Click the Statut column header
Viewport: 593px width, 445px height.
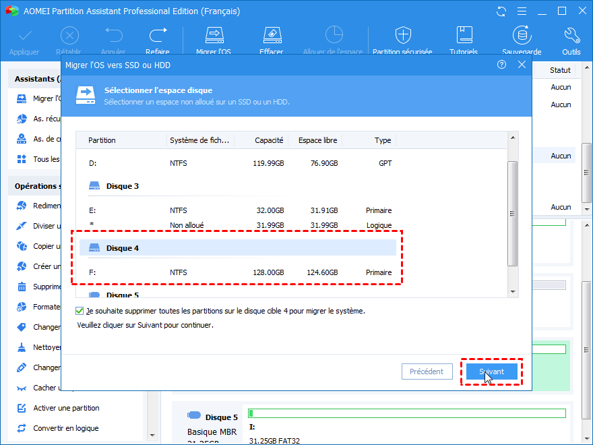coord(560,70)
